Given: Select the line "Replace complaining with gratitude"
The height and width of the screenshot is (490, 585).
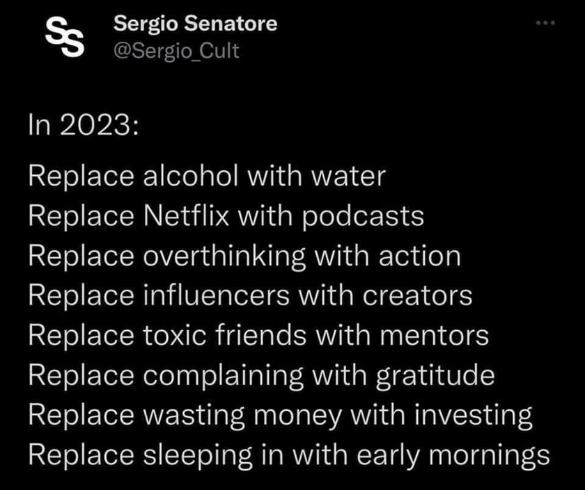Looking at the screenshot, I should [262, 376].
